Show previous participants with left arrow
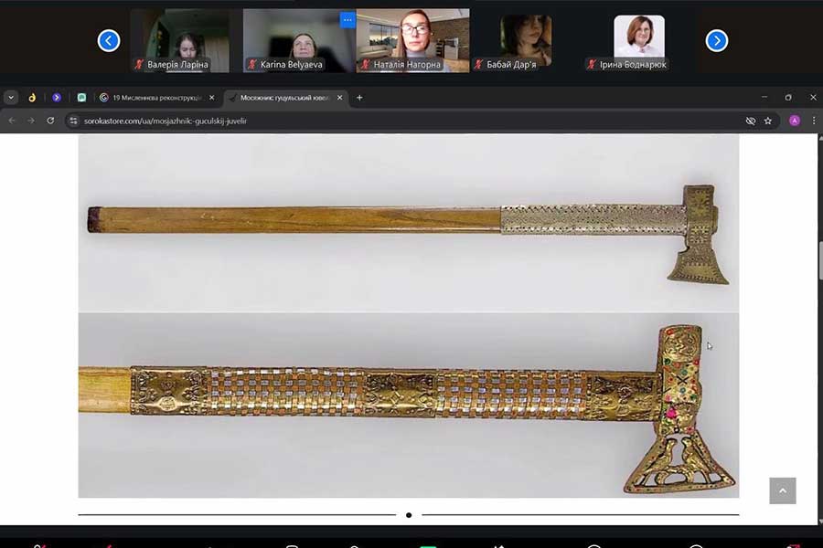The image size is (823, 548). pos(109,40)
